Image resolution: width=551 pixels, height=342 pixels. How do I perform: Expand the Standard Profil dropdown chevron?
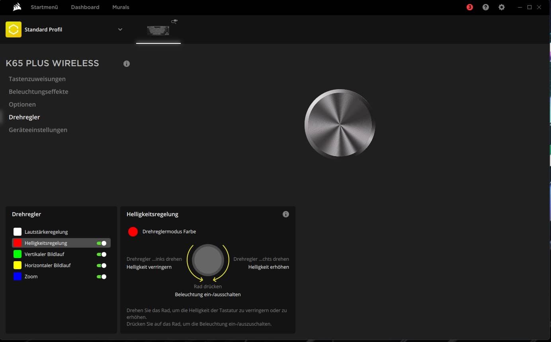click(x=120, y=29)
